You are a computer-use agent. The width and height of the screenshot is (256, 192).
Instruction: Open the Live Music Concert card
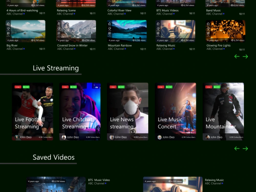tap(176, 112)
